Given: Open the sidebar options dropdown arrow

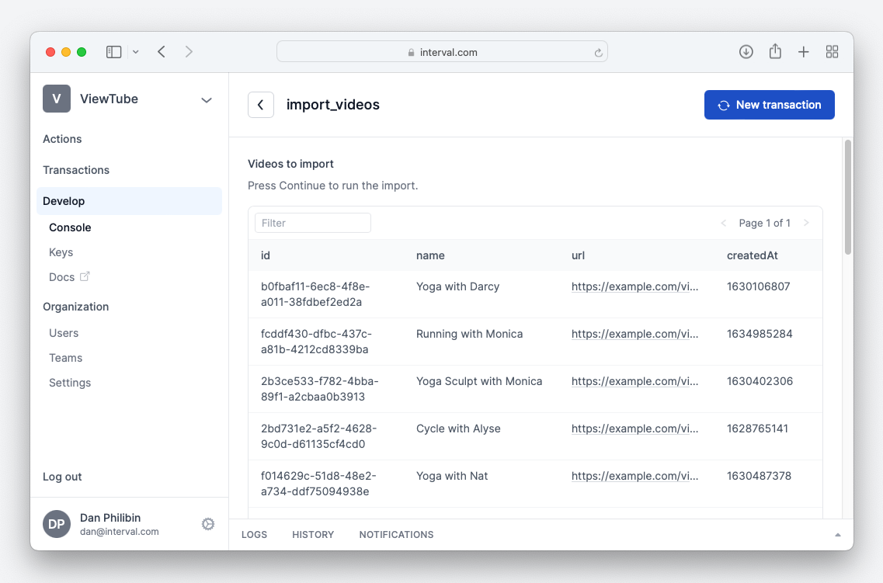Looking at the screenshot, I should pos(136,52).
